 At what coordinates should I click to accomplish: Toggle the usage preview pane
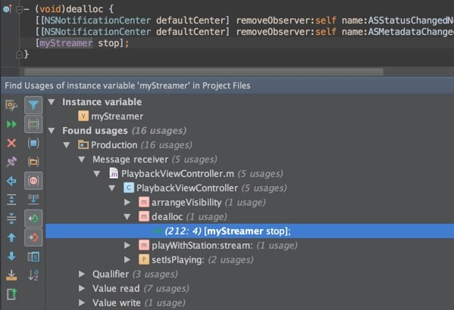(33, 256)
